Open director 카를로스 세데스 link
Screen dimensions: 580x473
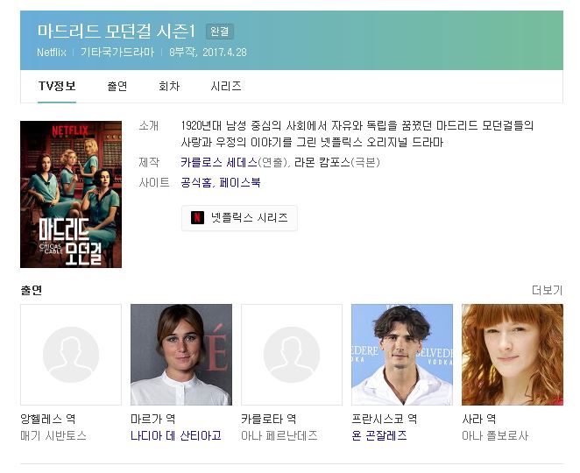(219, 162)
